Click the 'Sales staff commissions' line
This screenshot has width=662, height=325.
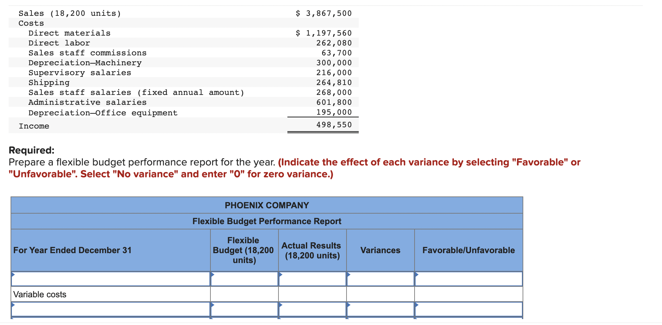pyautogui.click(x=88, y=53)
